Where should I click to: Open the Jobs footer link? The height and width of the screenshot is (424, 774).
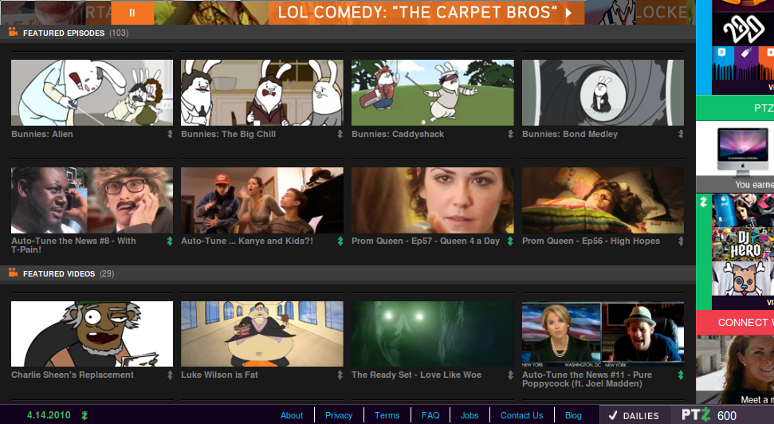click(470, 415)
